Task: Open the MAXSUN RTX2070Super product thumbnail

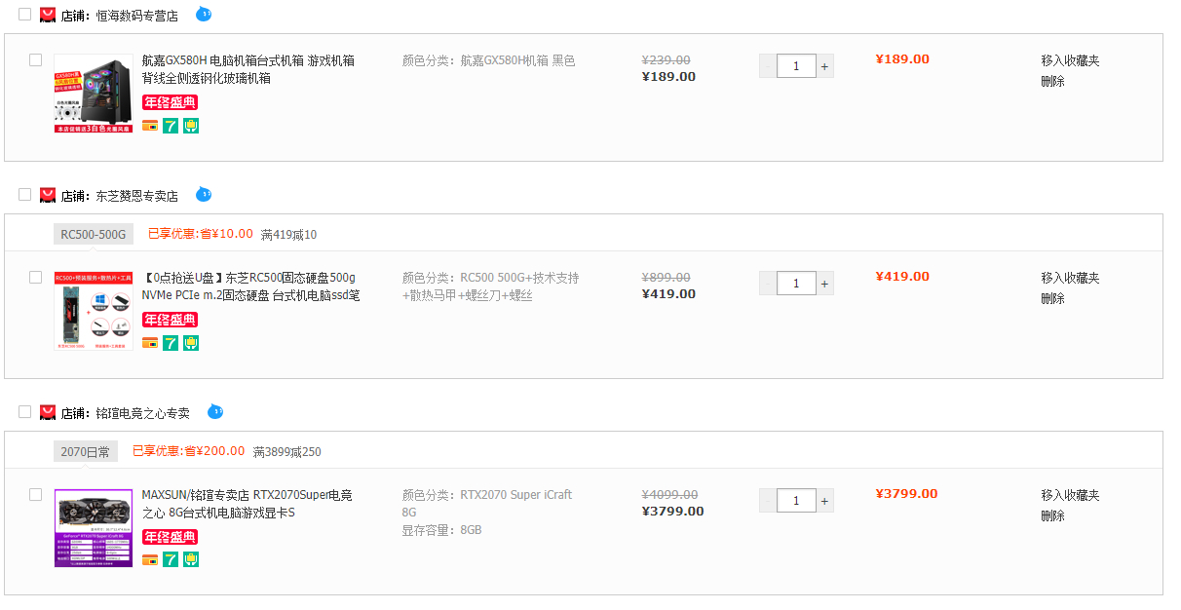Action: (94, 527)
